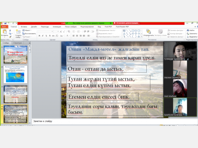Select the straight line shape in gallery
The width and height of the screenshot is (198, 148).
click(x=127, y=31)
